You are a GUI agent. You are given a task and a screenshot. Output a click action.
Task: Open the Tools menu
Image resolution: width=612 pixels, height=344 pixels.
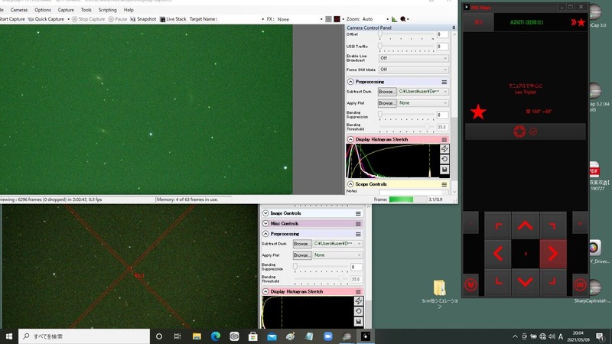coord(86,10)
